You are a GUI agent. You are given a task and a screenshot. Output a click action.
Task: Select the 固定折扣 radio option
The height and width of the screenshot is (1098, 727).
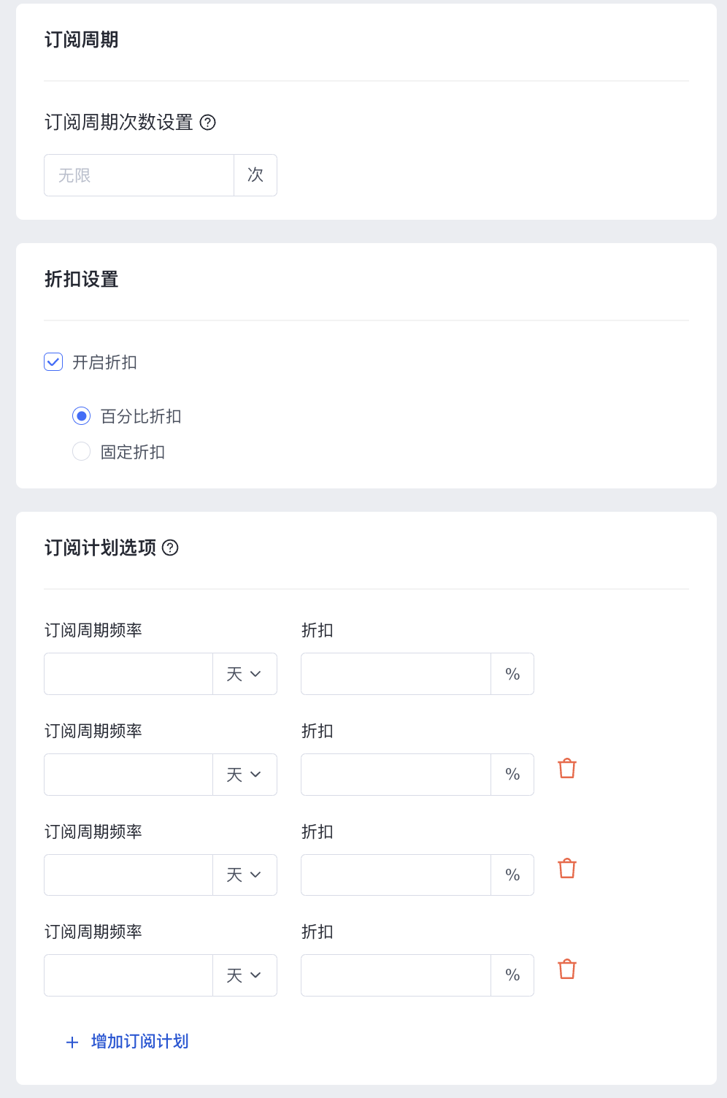(x=82, y=452)
